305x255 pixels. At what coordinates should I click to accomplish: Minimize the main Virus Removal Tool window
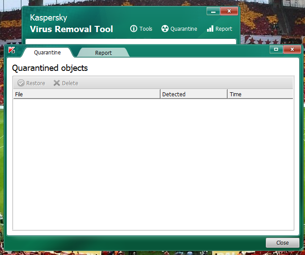(x=213, y=11)
